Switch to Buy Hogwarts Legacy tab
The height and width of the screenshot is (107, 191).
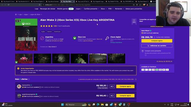(97, 1)
